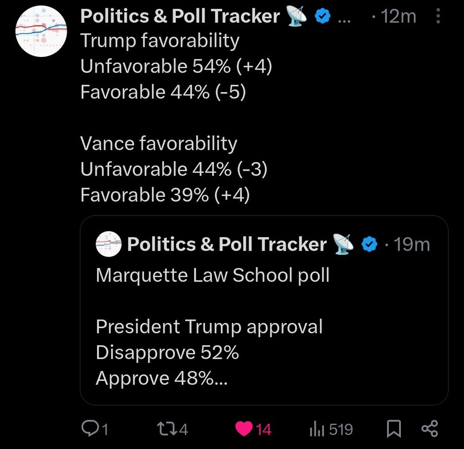Click the Trump favorability post text

pyautogui.click(x=160, y=41)
